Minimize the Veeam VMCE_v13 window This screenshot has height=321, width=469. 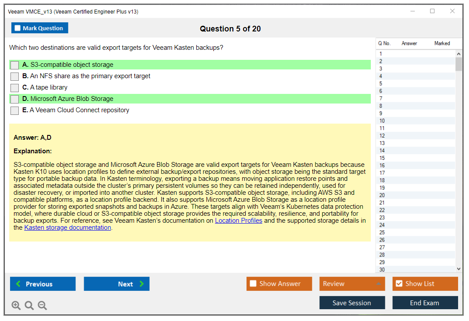pyautogui.click(x=413, y=11)
